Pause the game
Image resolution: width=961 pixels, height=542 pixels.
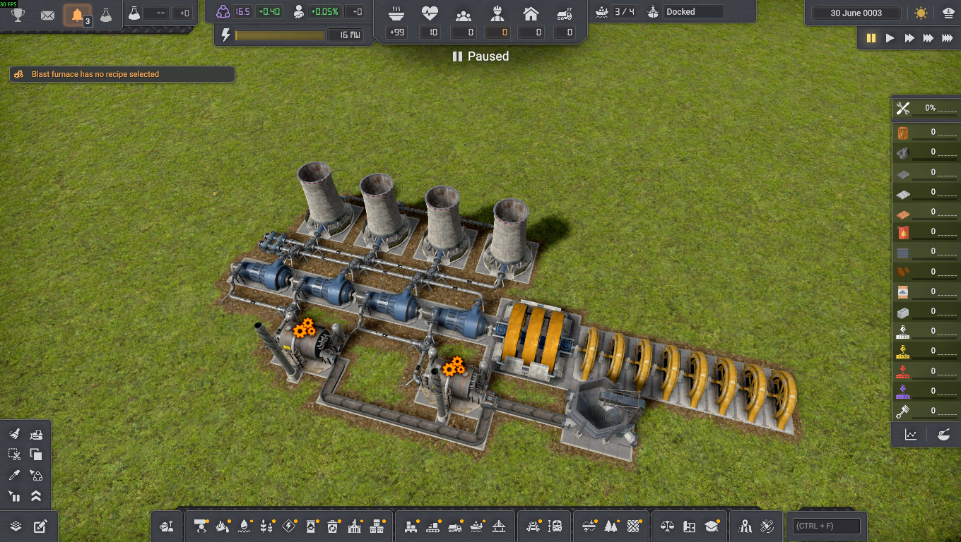click(x=871, y=38)
